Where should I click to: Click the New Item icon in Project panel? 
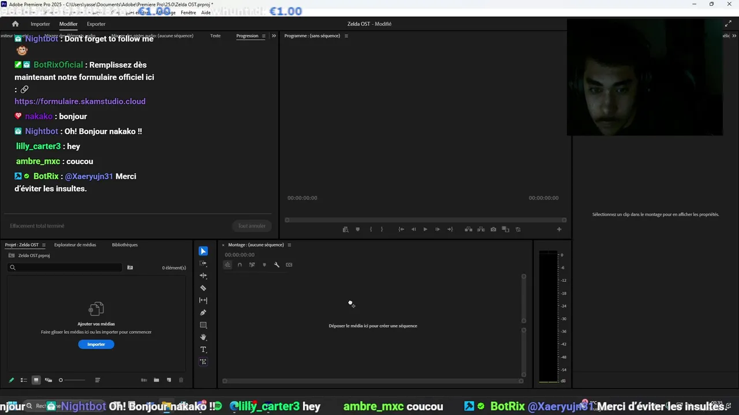pyautogui.click(x=169, y=380)
